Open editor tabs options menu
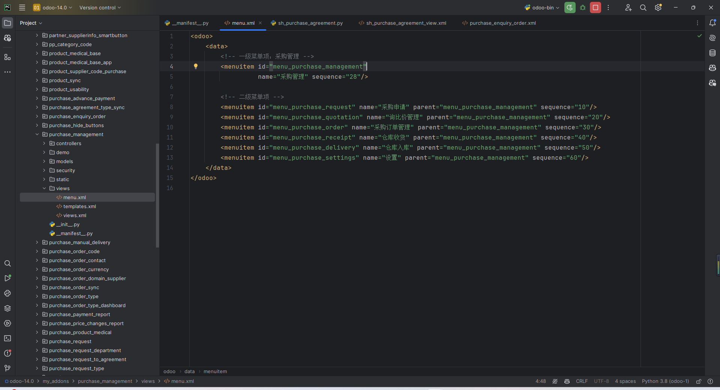720x390 pixels. 697,23
